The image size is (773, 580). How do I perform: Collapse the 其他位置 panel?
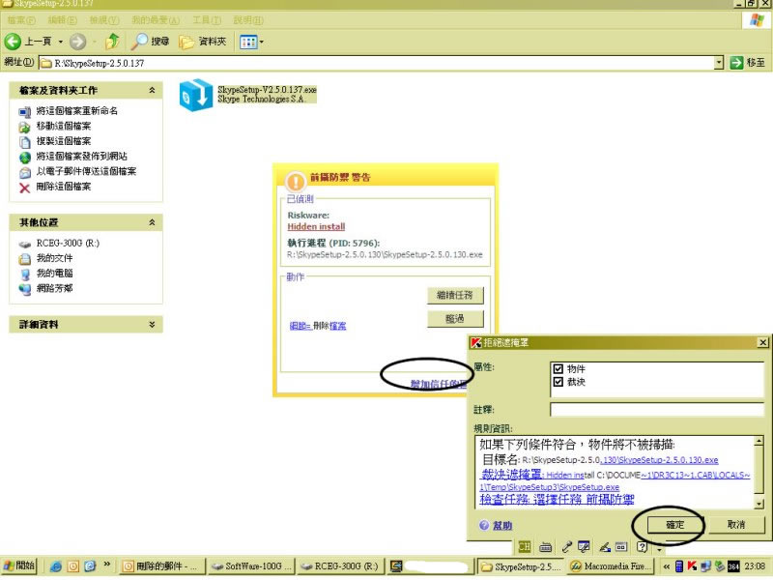pos(152,222)
